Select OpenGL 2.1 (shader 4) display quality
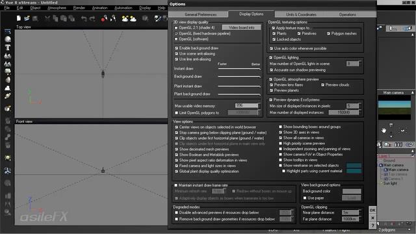The image size is (416, 234). pyautogui.click(x=176, y=27)
